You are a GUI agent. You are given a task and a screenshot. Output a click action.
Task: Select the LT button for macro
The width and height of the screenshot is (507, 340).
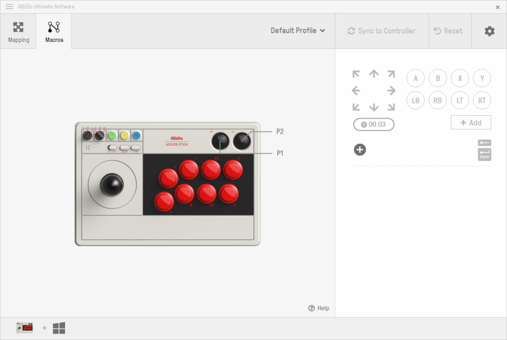point(460,101)
